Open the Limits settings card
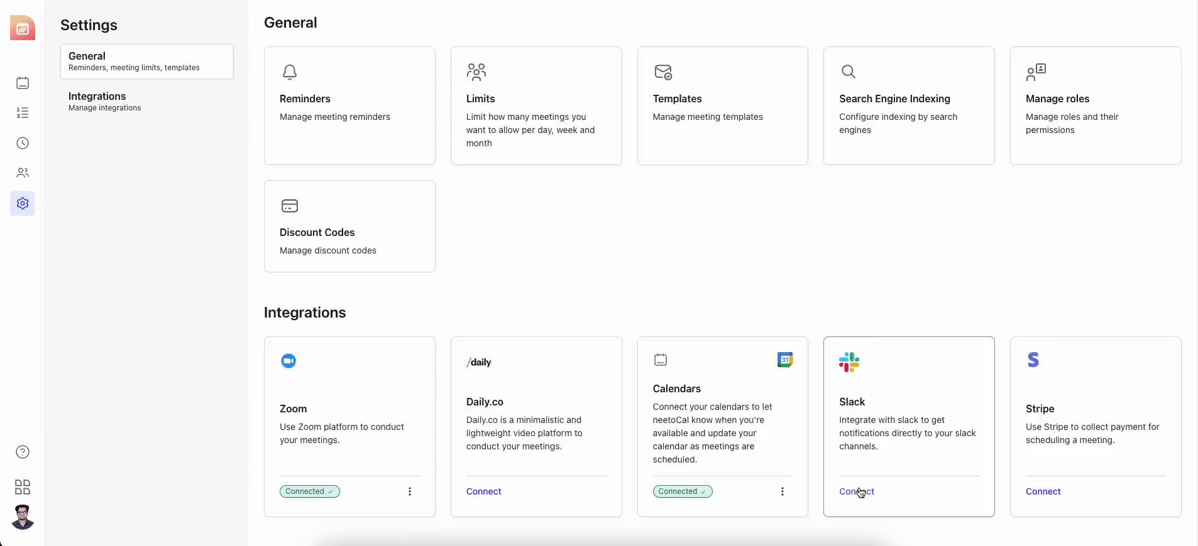 pyautogui.click(x=536, y=105)
